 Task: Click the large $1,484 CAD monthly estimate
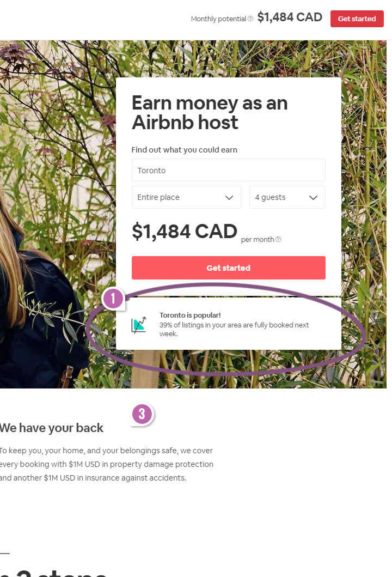tap(185, 232)
